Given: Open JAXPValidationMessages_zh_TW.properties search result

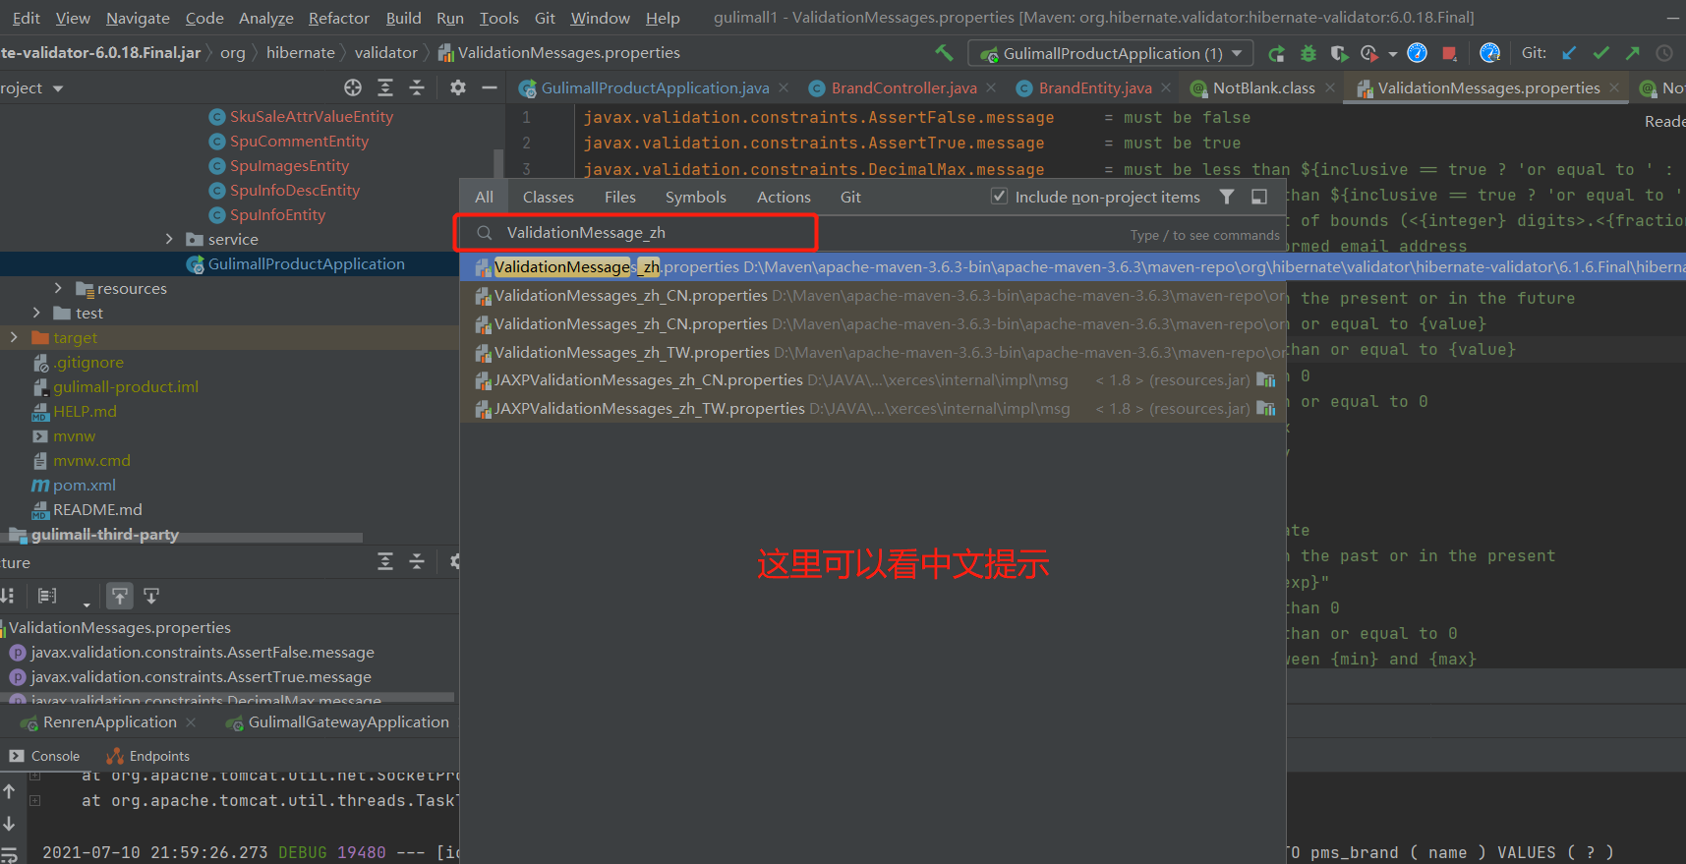Looking at the screenshot, I should click(873, 408).
